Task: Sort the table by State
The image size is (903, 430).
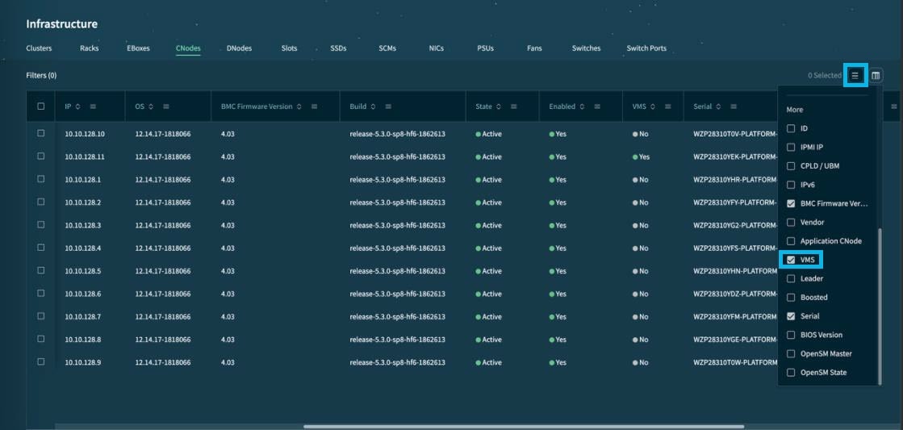Action: click(x=498, y=106)
